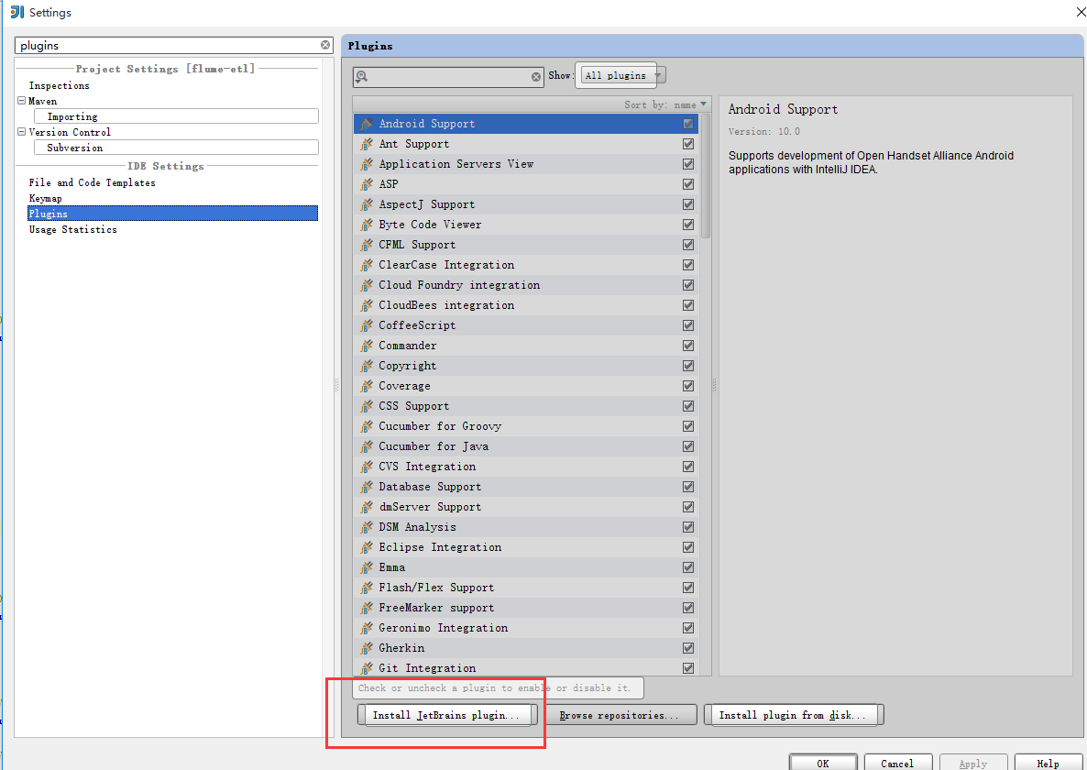Uncheck the FreeMarker support checkbox
Screen dimensions: 1087x770
pos(687,608)
